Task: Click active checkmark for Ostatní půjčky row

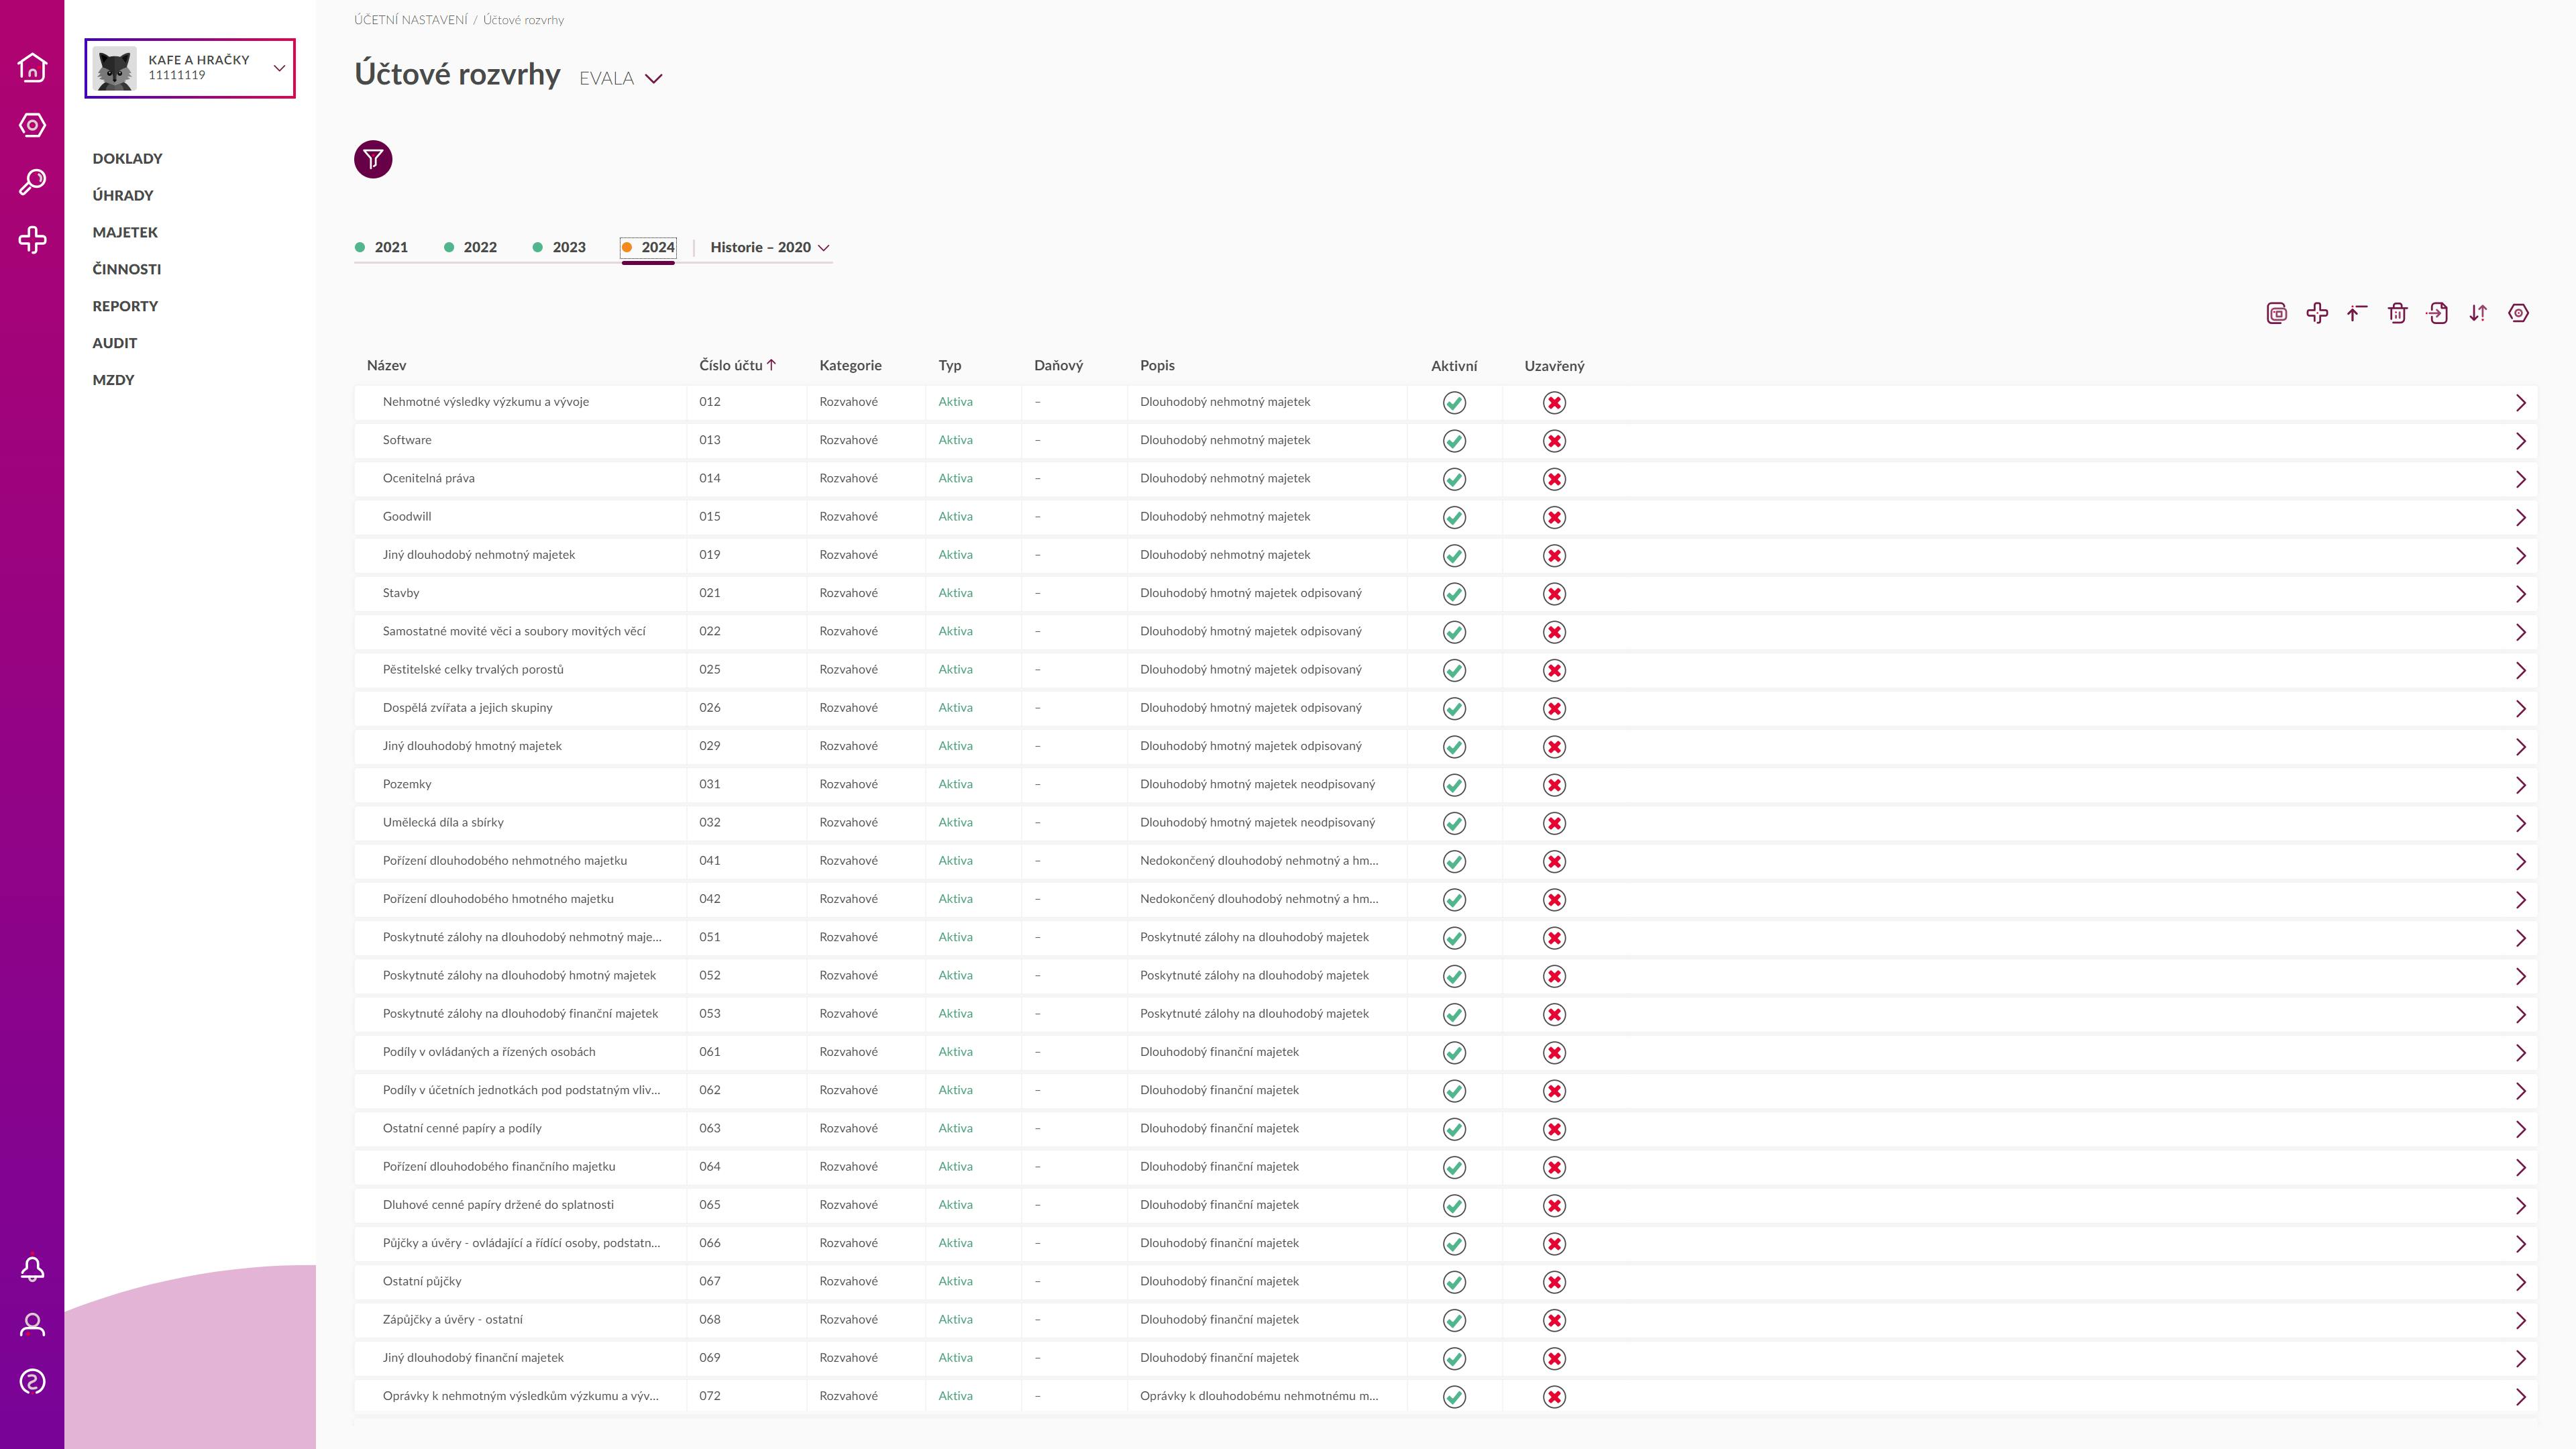Action: click(x=1454, y=1282)
